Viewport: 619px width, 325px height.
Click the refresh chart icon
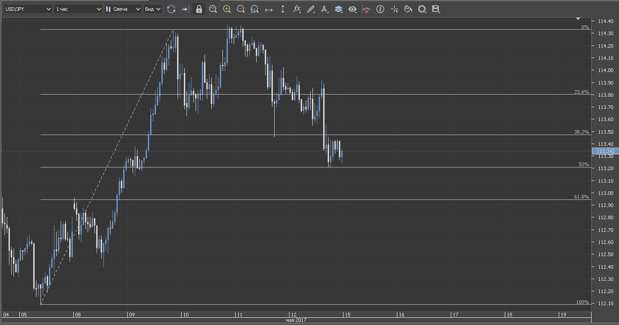click(171, 9)
